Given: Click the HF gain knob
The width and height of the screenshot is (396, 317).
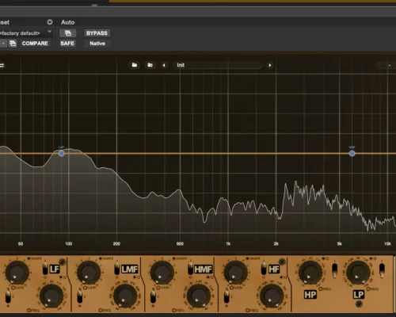Looking at the screenshot, I should click(x=235, y=272).
